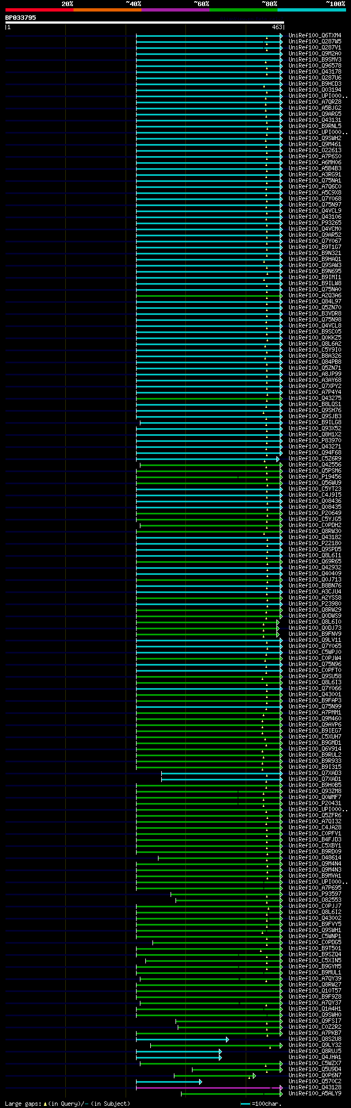Select the UniRef100_Q42556 label
Screen dimensions: 351x1108
[315, 464]
